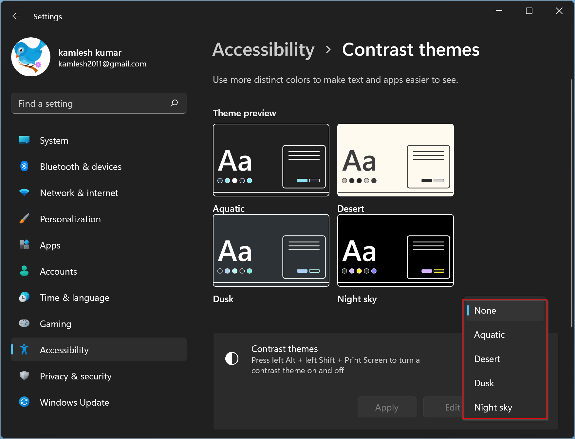This screenshot has height=439, width=575.
Task: Click the Personalization paintbrush icon
Action: 24,219
